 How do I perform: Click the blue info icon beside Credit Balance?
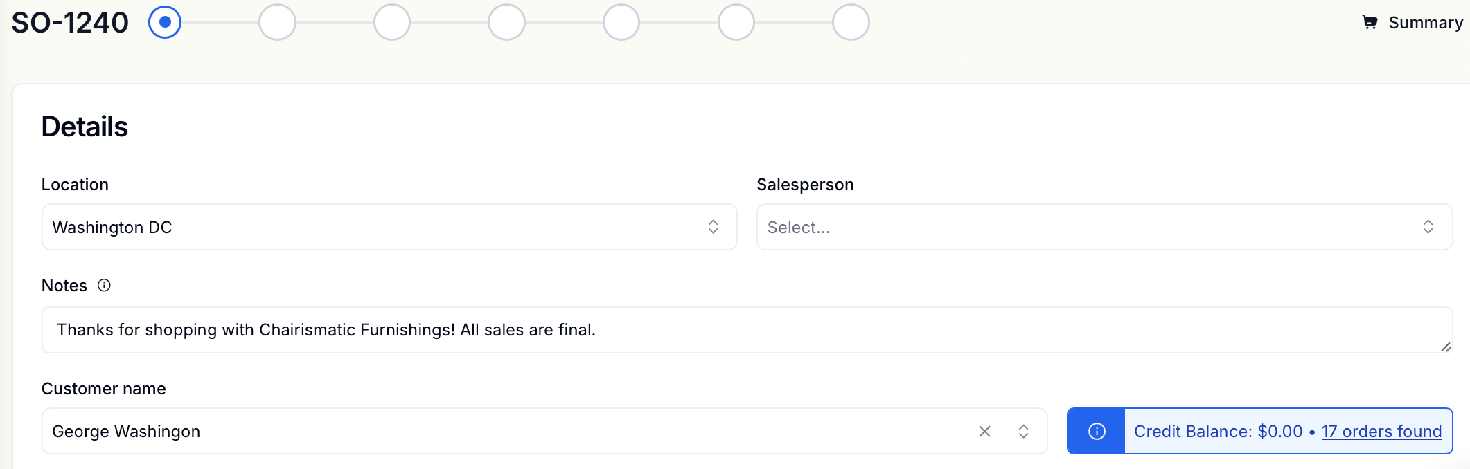click(1097, 432)
